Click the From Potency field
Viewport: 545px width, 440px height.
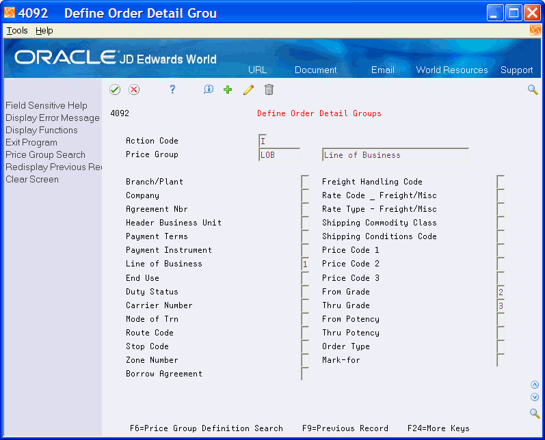501,319
